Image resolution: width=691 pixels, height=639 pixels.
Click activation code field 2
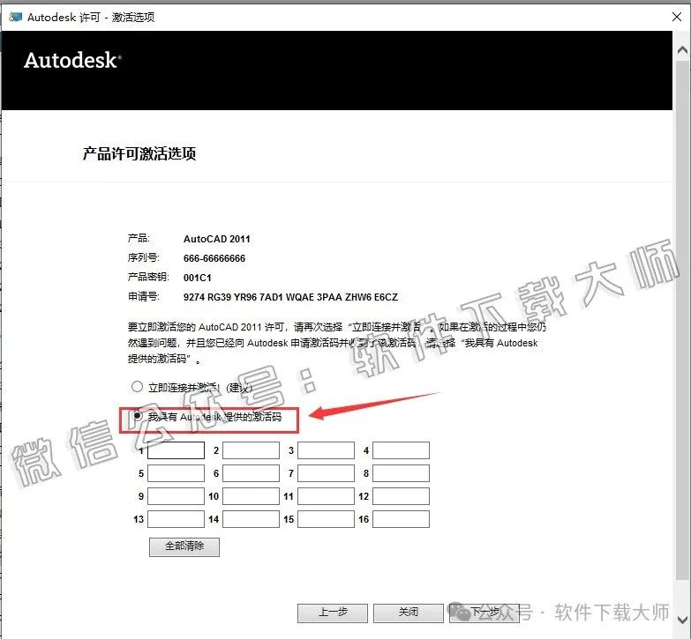click(251, 450)
